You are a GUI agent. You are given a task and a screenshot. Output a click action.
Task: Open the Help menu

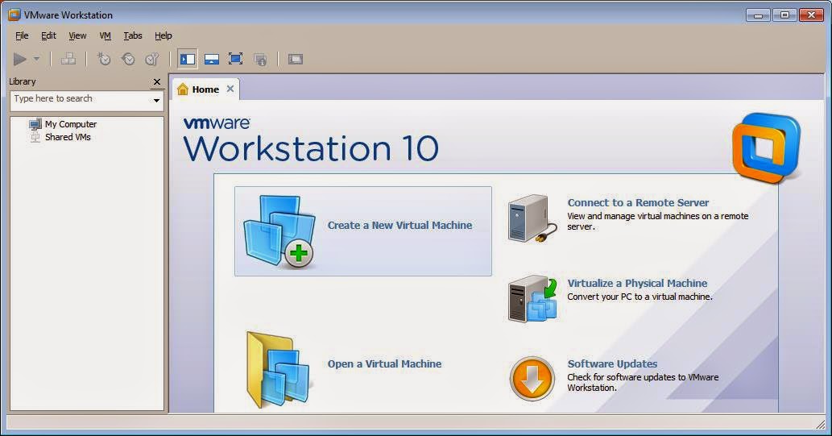(x=164, y=35)
